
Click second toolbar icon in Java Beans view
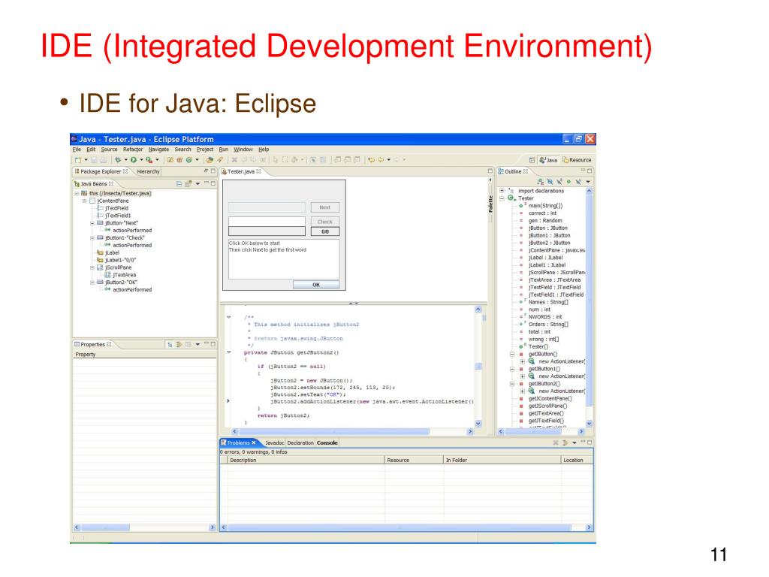[188, 184]
